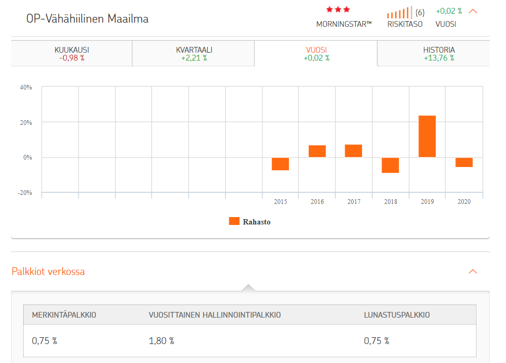
Task: Click the OP-Vähähiilinen Maailma fund title
Action: click(x=87, y=19)
